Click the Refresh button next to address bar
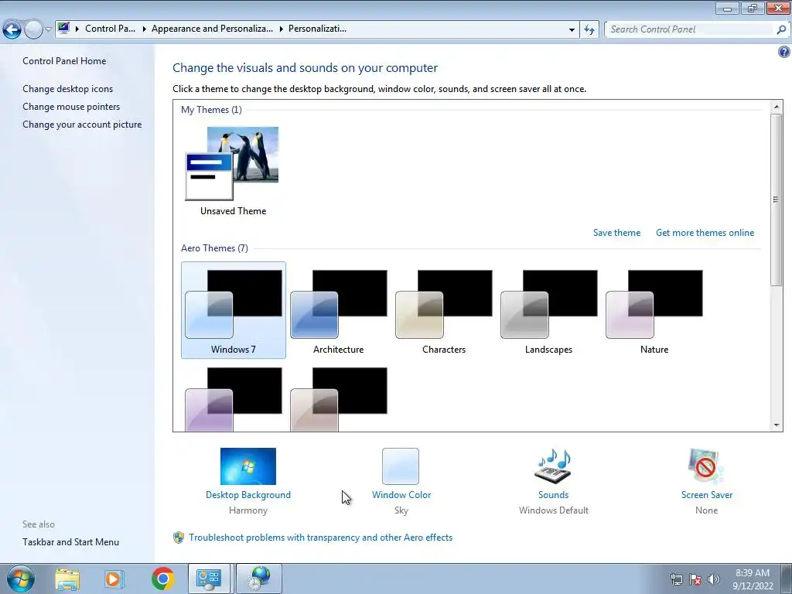This screenshot has width=792, height=594. pos(589,29)
